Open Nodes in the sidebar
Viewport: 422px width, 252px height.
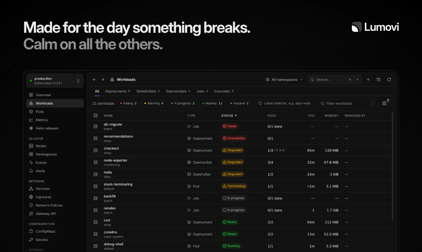pos(55,146)
